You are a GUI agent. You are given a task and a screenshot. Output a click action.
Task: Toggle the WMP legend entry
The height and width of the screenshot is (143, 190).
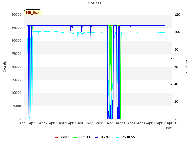tap(62, 137)
